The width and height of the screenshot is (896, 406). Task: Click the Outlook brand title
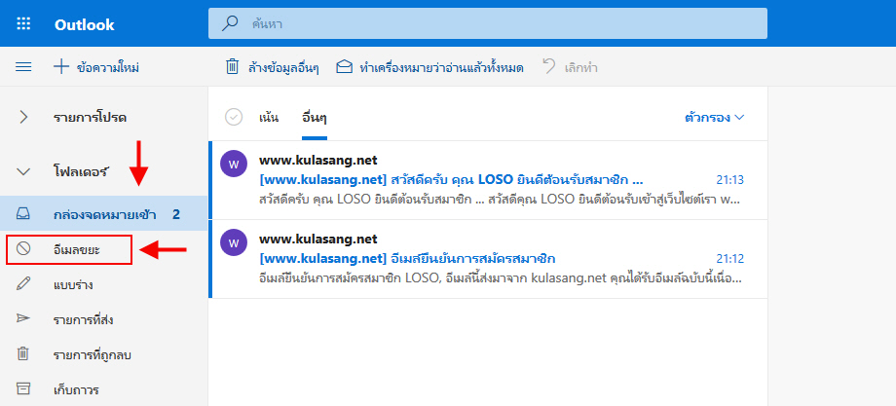pyautogui.click(x=85, y=25)
